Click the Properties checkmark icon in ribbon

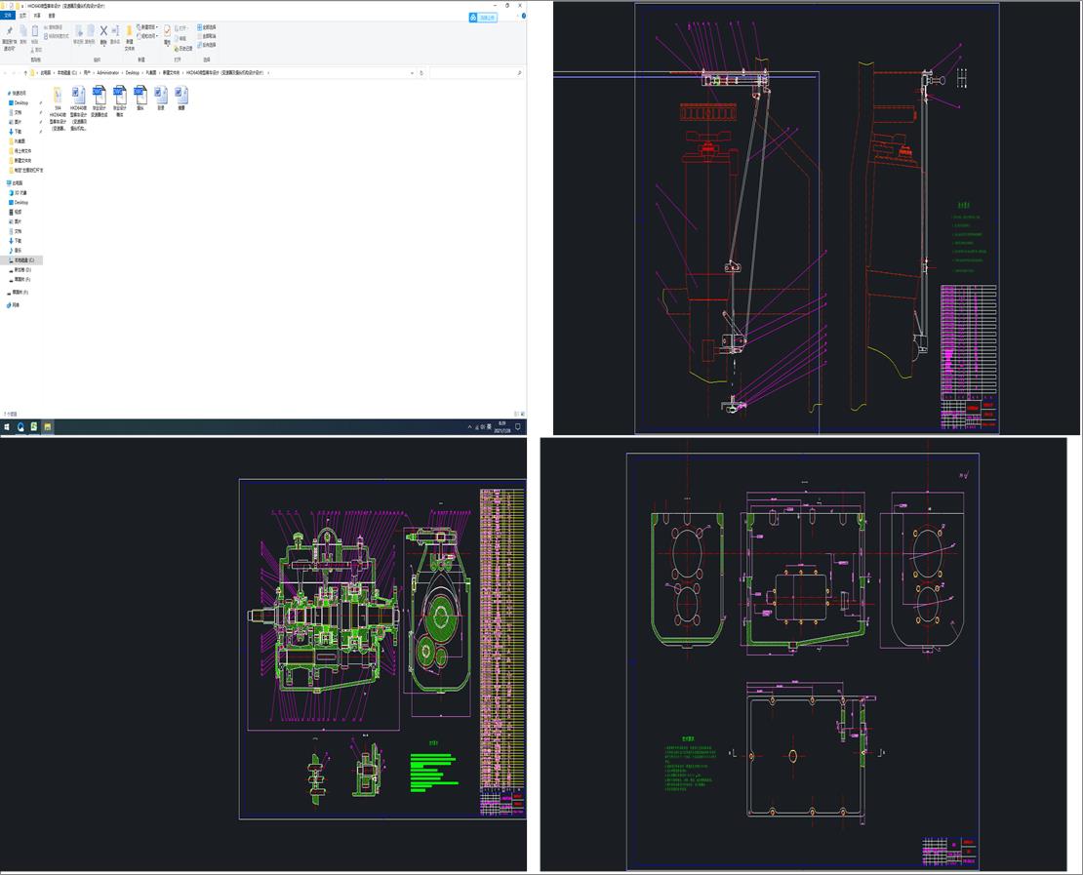(167, 32)
